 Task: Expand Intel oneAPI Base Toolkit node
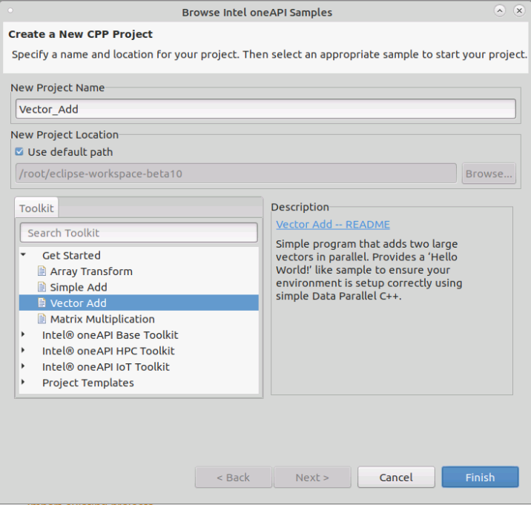24,334
